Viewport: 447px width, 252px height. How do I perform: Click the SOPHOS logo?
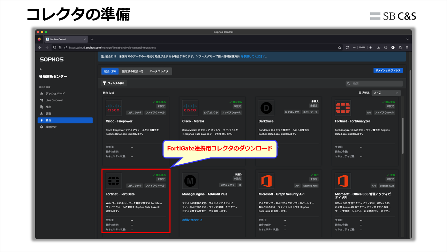[x=52, y=60]
